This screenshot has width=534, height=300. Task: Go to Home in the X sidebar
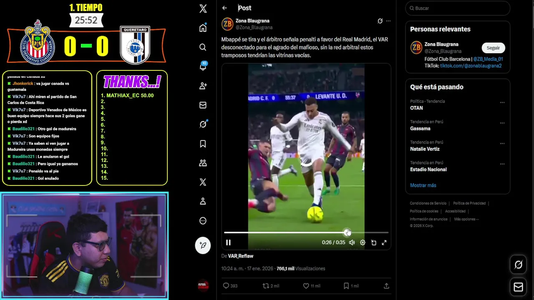click(203, 28)
